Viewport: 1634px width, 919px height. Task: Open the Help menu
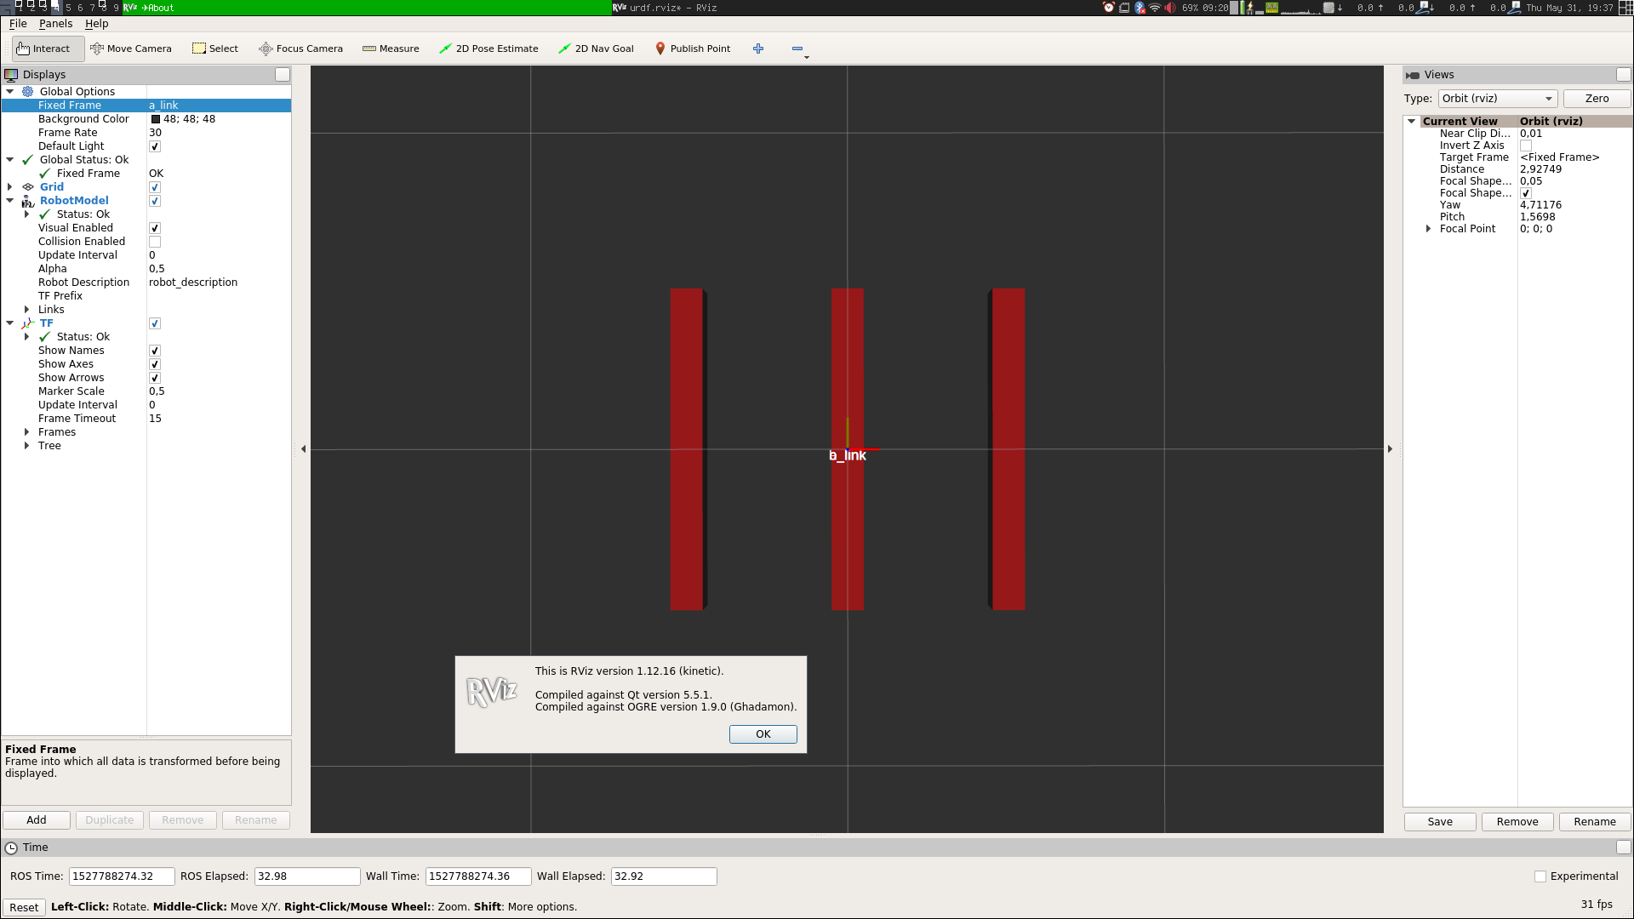(x=96, y=24)
